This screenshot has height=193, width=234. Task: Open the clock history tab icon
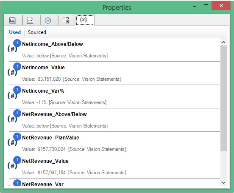(x=48, y=20)
